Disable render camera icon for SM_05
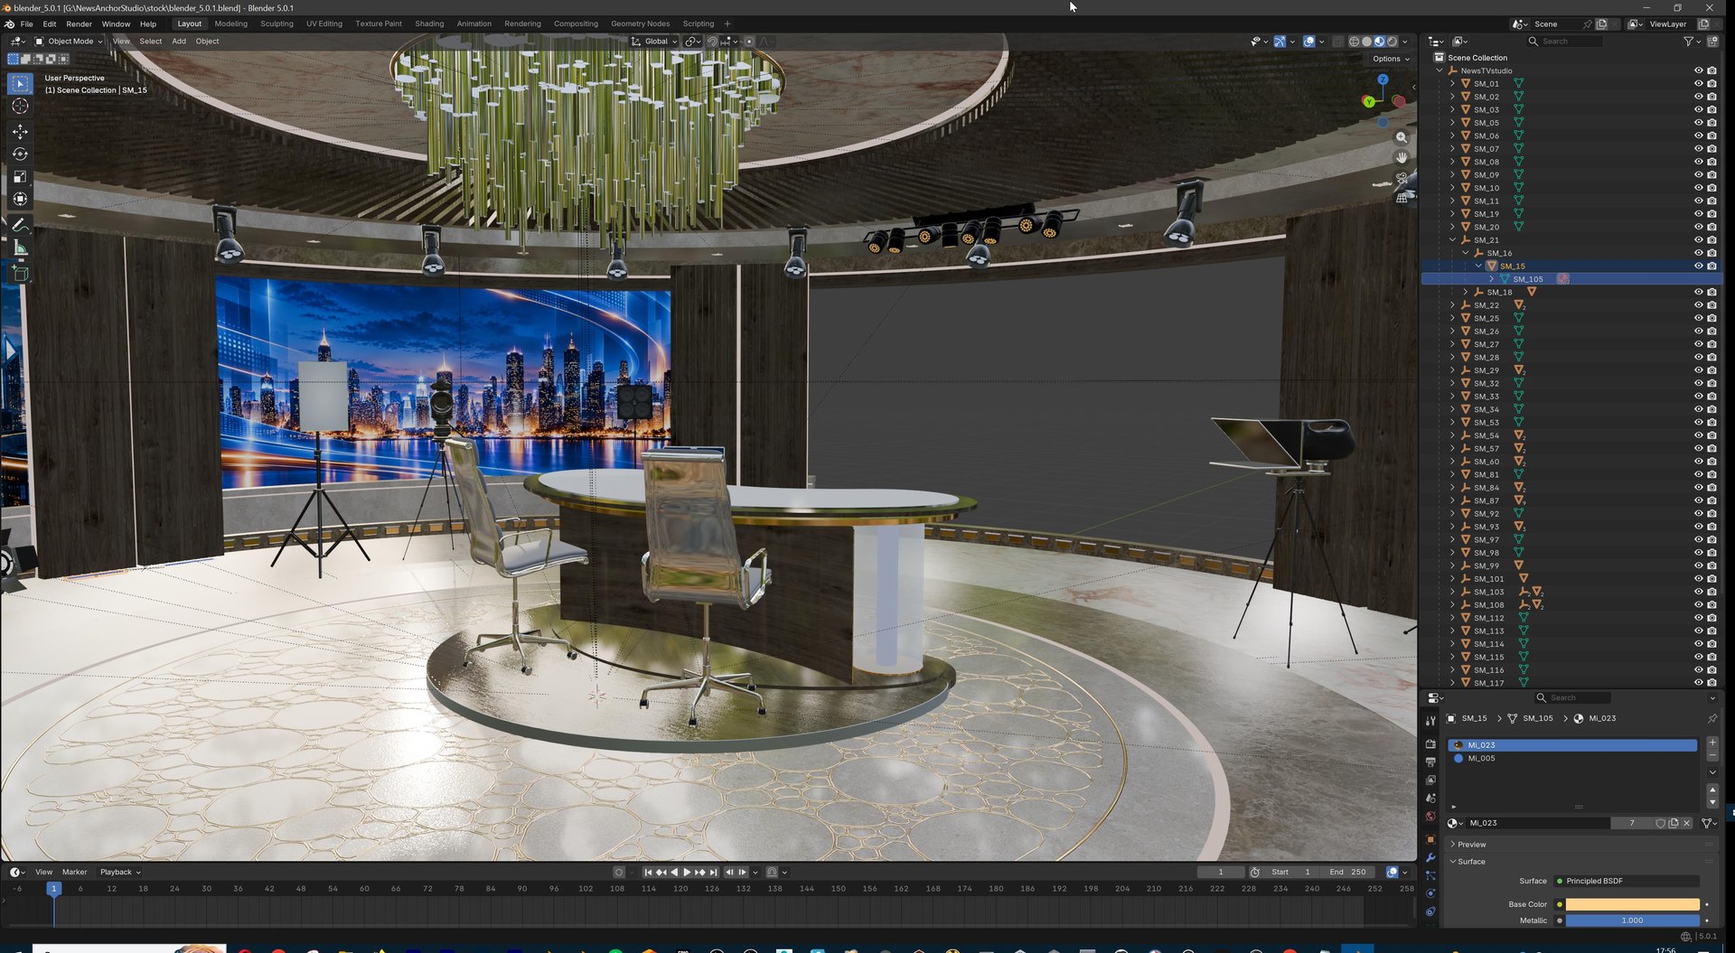This screenshot has width=1735, height=953. 1712,123
